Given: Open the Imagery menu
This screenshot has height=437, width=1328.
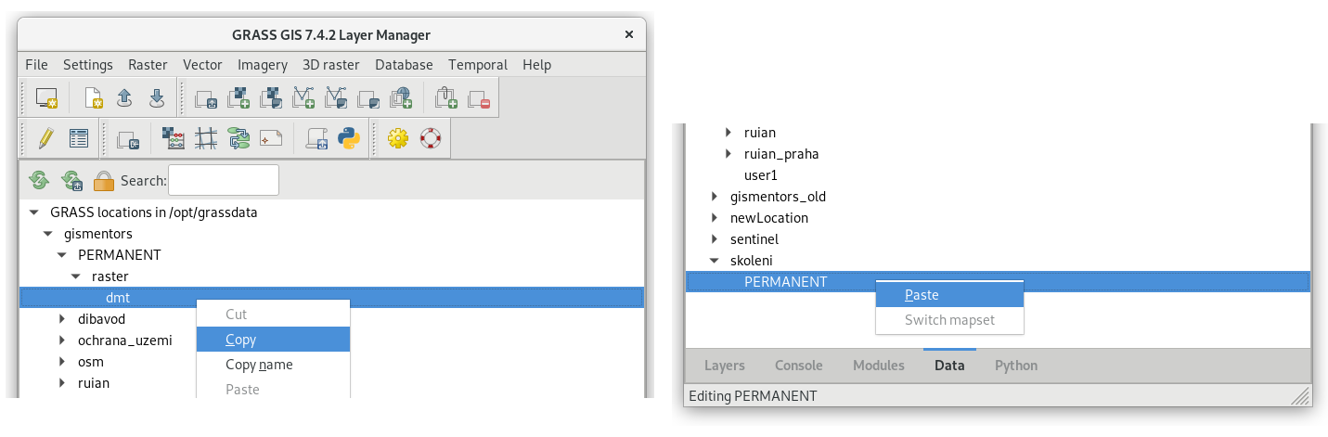Looking at the screenshot, I should [263, 65].
